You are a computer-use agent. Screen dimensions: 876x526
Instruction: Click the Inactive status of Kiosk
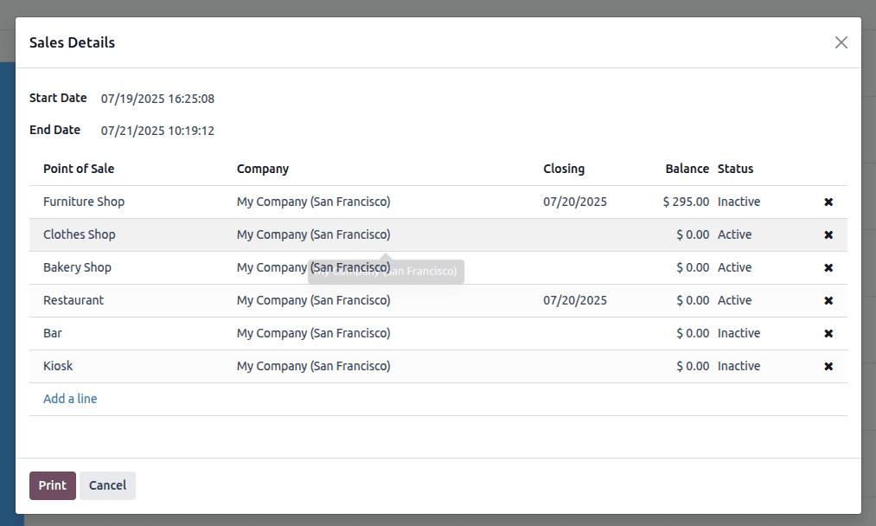tap(739, 366)
